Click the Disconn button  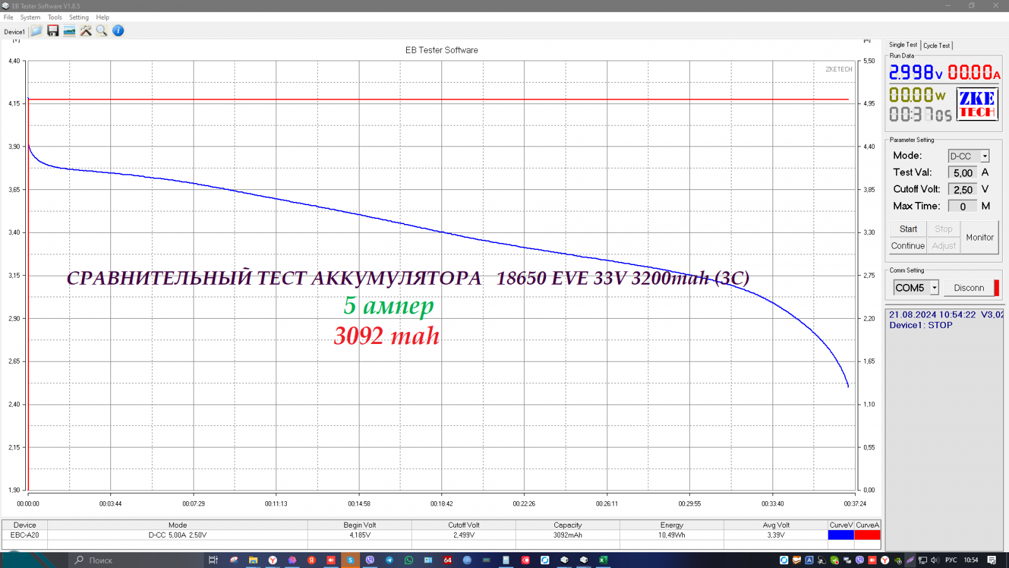pos(969,288)
